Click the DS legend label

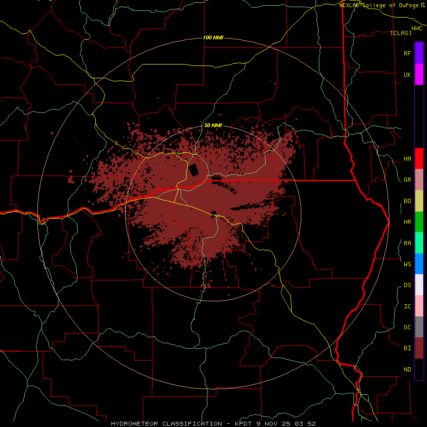pos(407,285)
